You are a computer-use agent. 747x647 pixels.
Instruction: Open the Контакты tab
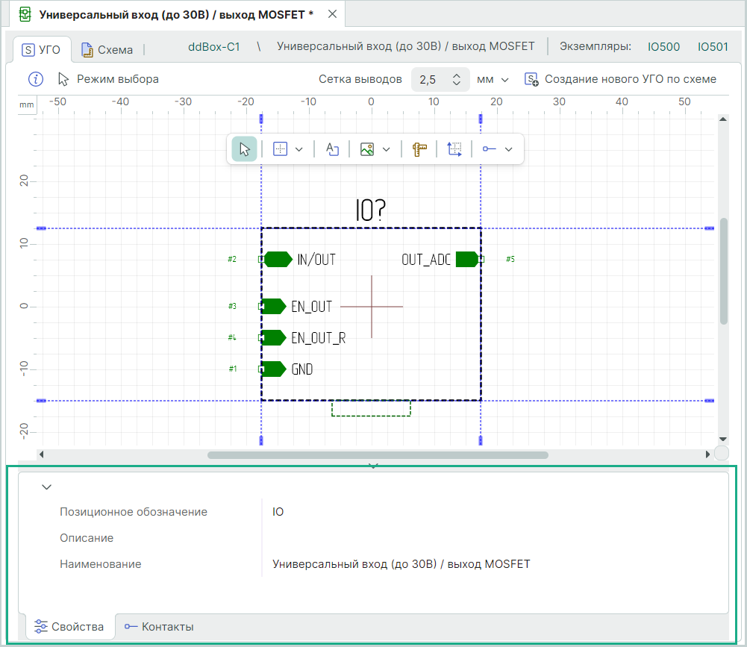159,627
